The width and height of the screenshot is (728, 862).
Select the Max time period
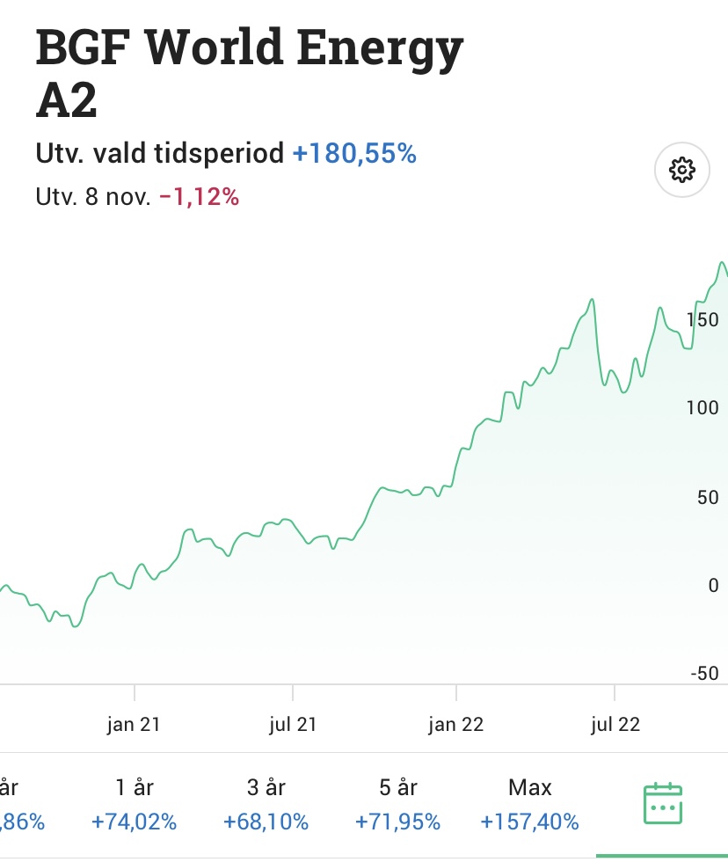529,804
